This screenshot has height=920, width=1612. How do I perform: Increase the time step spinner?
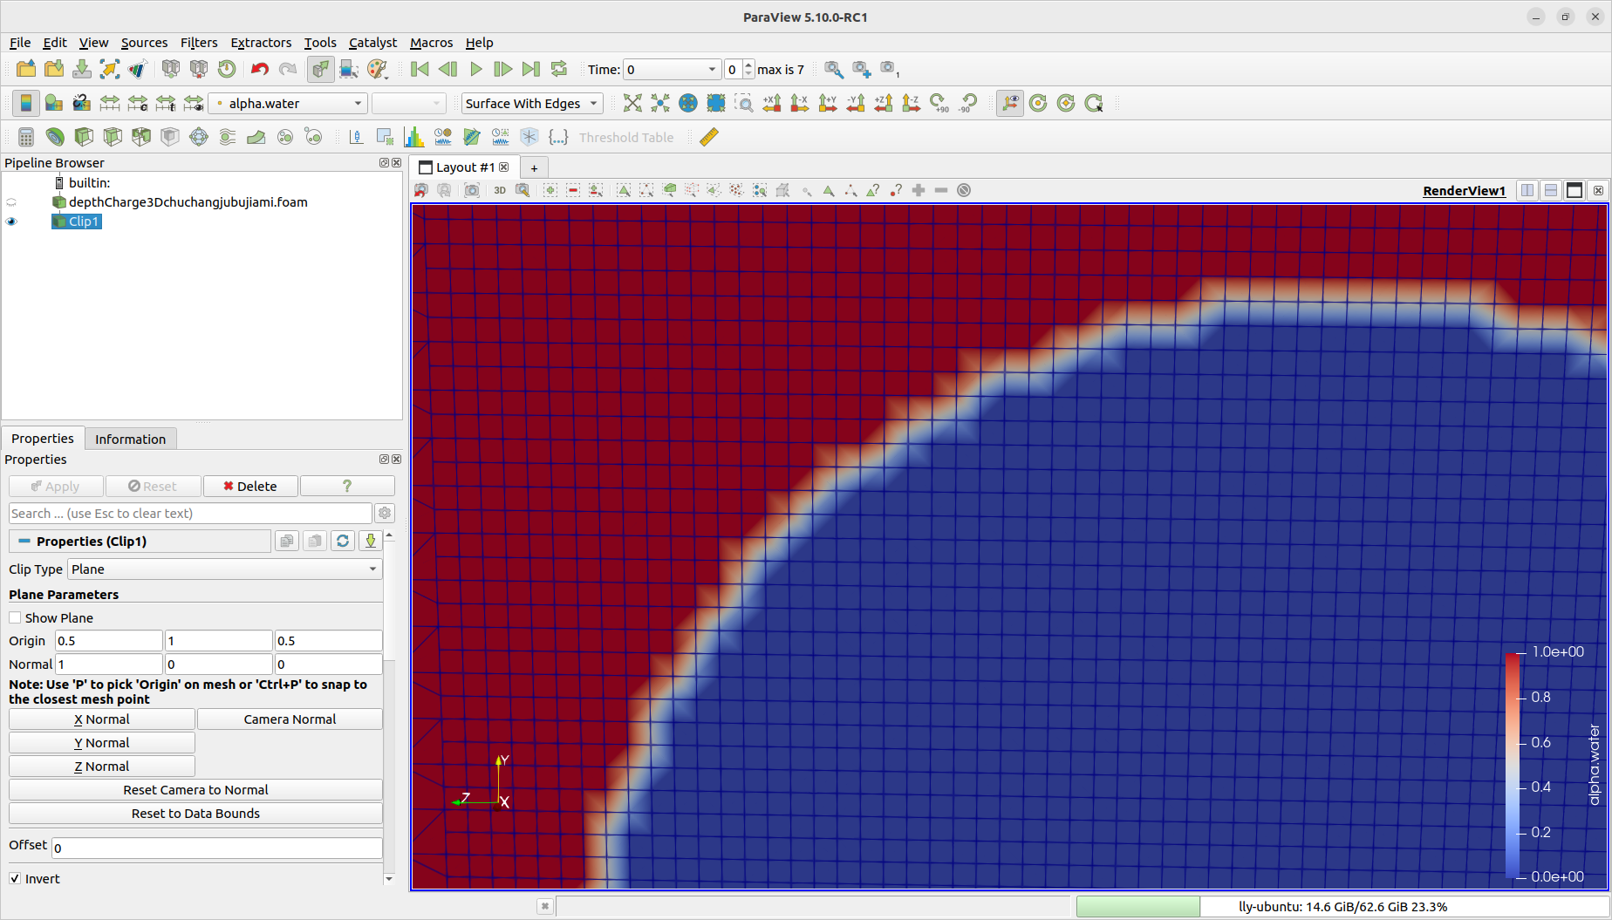(748, 65)
